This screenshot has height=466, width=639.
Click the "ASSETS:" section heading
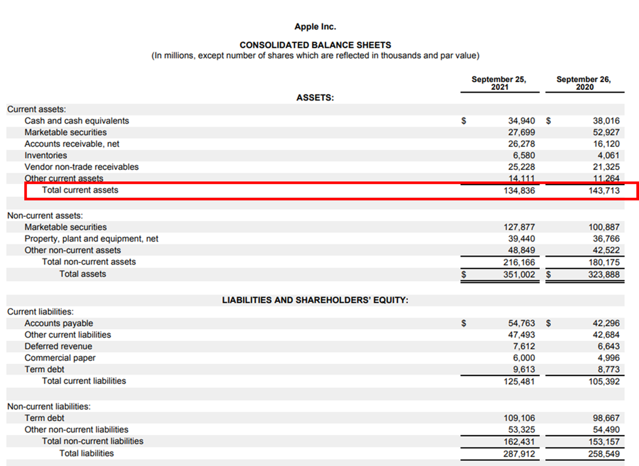(x=315, y=98)
